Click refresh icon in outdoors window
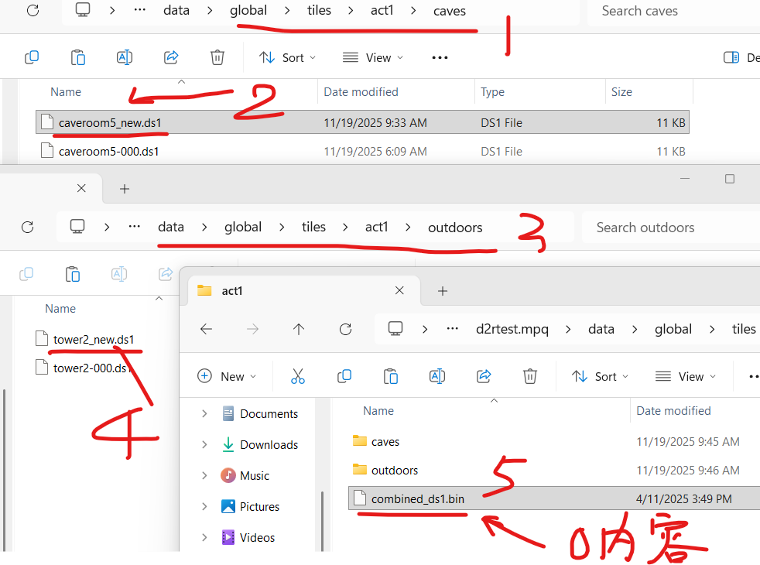Screen dimensions: 760x565 28,227
